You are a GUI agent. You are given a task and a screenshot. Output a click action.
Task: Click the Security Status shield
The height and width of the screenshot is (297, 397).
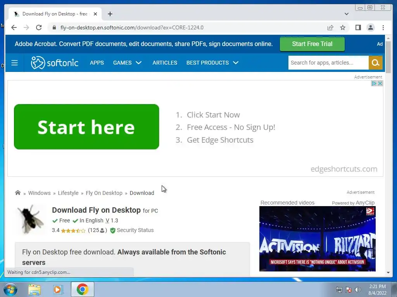point(113,230)
